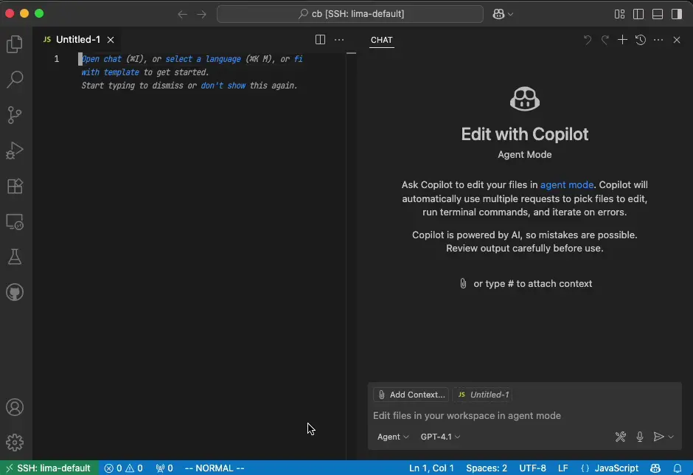Split the editor to the right

click(x=321, y=40)
